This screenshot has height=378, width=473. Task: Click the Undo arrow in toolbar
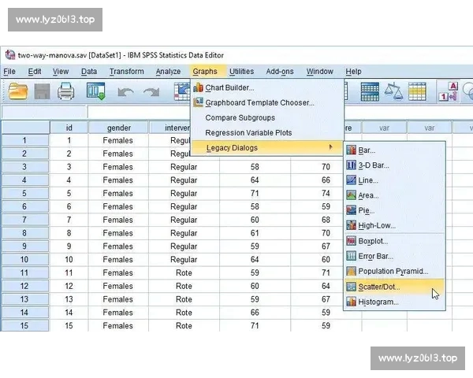(126, 92)
